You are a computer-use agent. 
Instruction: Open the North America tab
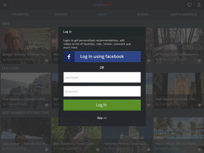(183, 14)
